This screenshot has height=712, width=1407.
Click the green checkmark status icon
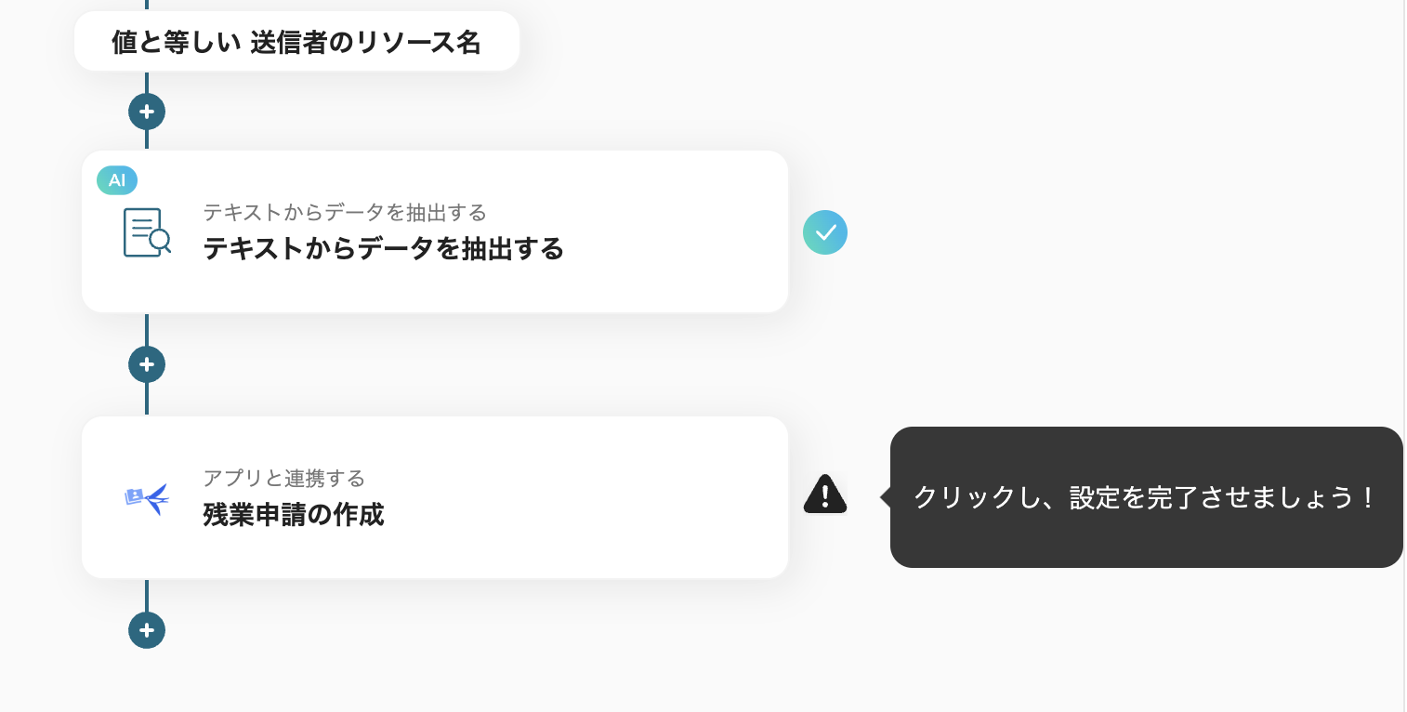click(825, 232)
